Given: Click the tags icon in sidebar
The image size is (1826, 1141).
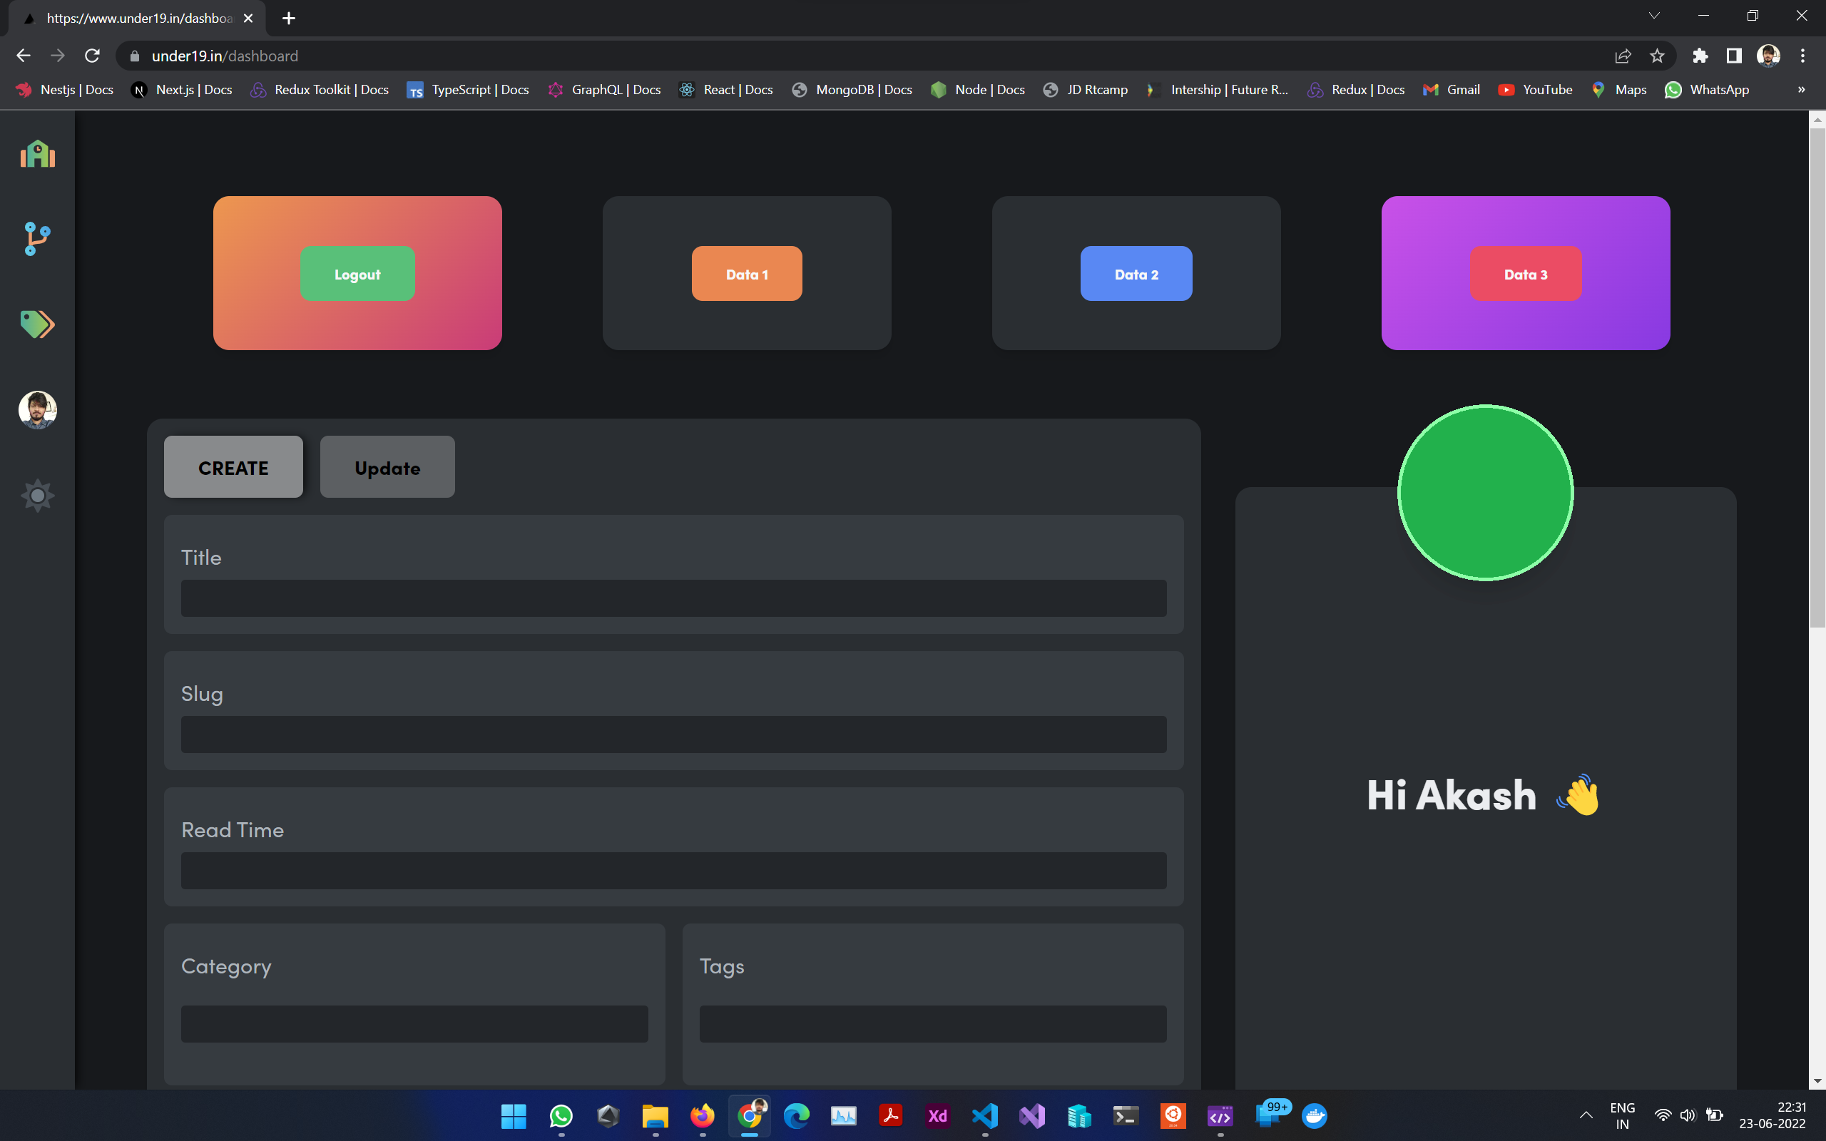Looking at the screenshot, I should coord(37,324).
